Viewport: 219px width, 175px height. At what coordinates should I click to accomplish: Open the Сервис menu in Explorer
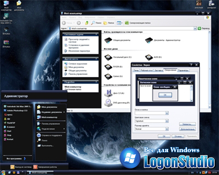(x=101, y=17)
